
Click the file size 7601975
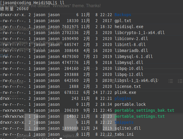(70, 27)
